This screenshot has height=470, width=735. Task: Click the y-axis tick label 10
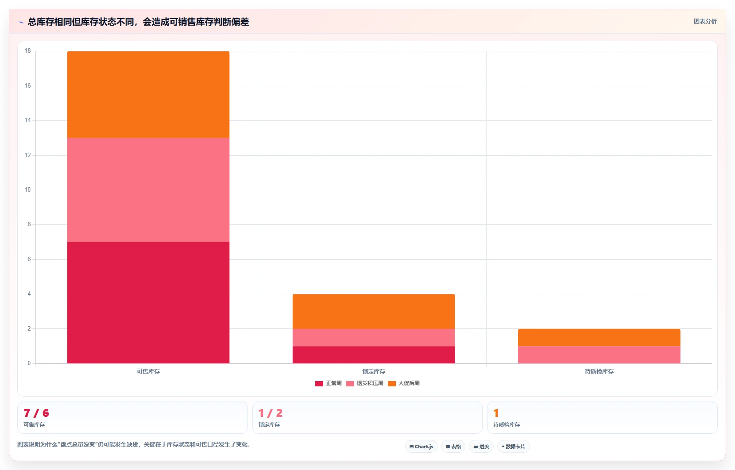(27, 190)
